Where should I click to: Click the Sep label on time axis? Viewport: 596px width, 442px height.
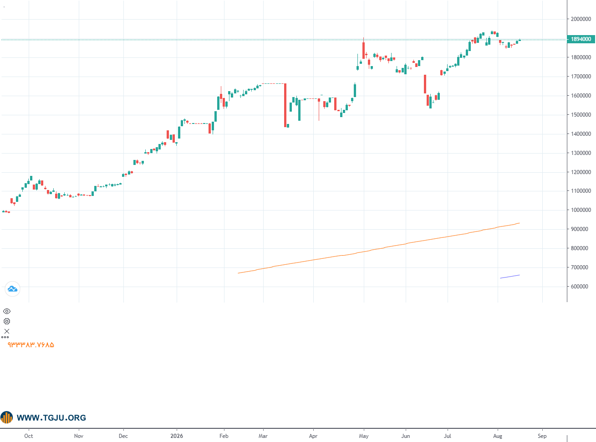(x=542, y=436)
